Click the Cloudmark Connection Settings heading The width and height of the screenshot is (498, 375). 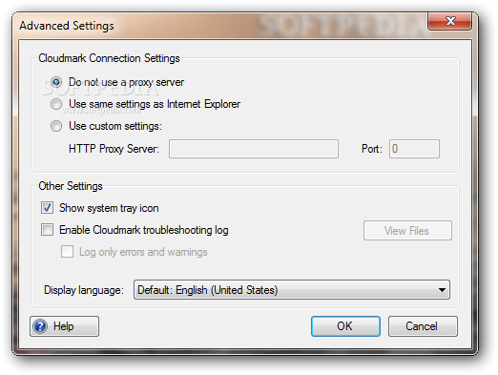pyautogui.click(x=109, y=58)
